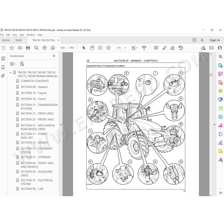Screen dimensions: 224x224
Task: Click the scrolling mode keyboard icon
Action: click(x=144, y=48)
